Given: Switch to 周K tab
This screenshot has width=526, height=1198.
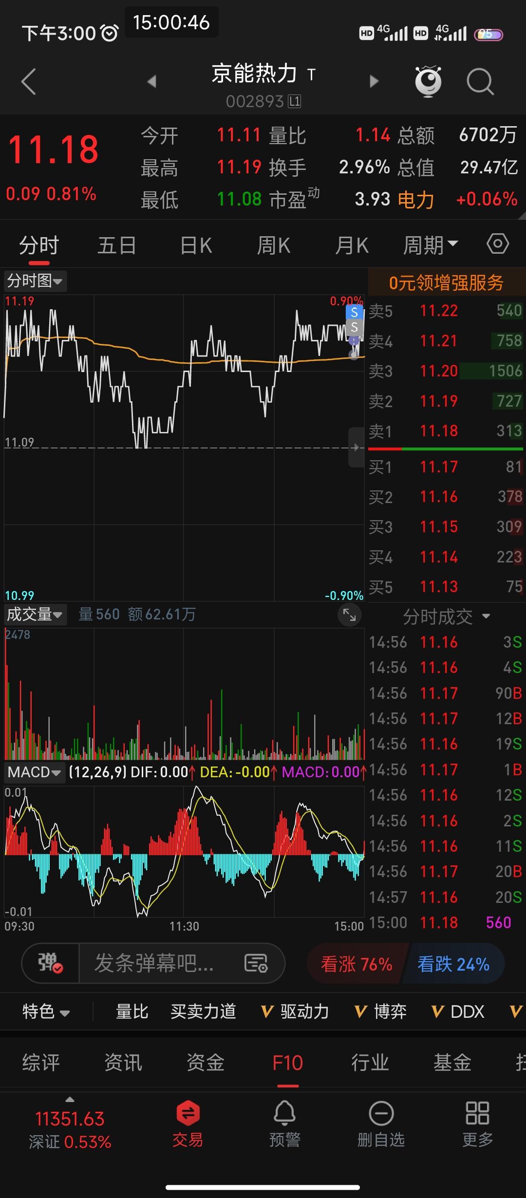Looking at the screenshot, I should [274, 245].
